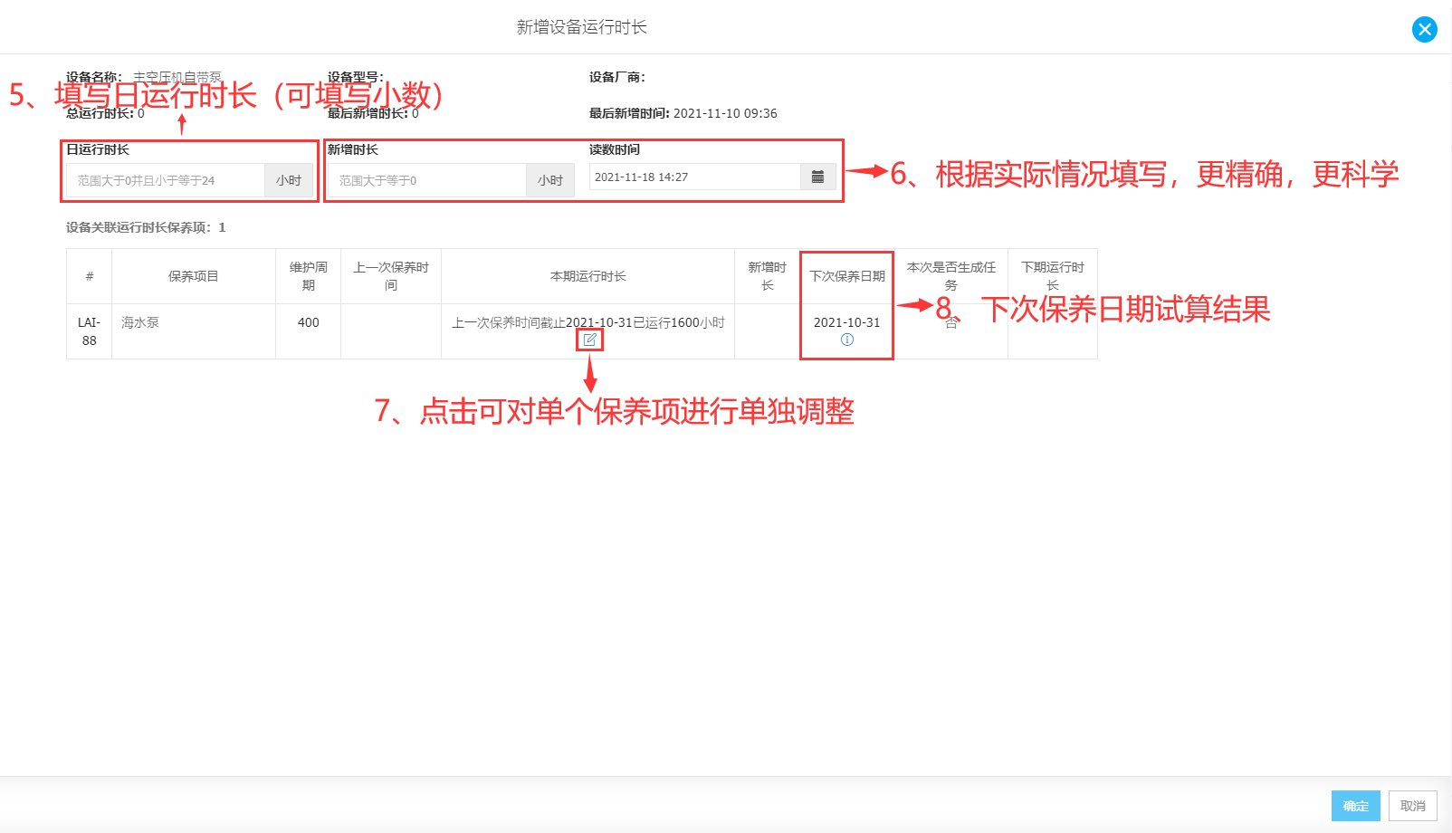Click the 400 maintenance cycle cell

(309, 331)
